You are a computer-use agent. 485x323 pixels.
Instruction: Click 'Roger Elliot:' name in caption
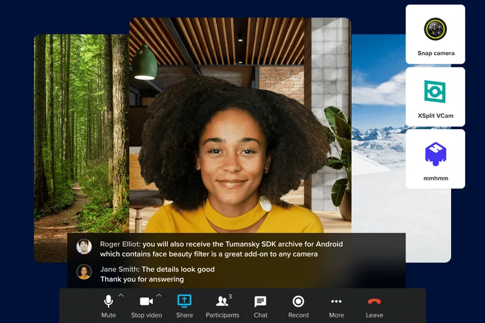120,244
